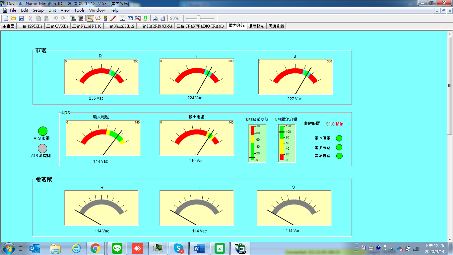Select the red pencil edit icon
Image resolution: width=453 pixels, height=255 pixels.
pos(113,18)
